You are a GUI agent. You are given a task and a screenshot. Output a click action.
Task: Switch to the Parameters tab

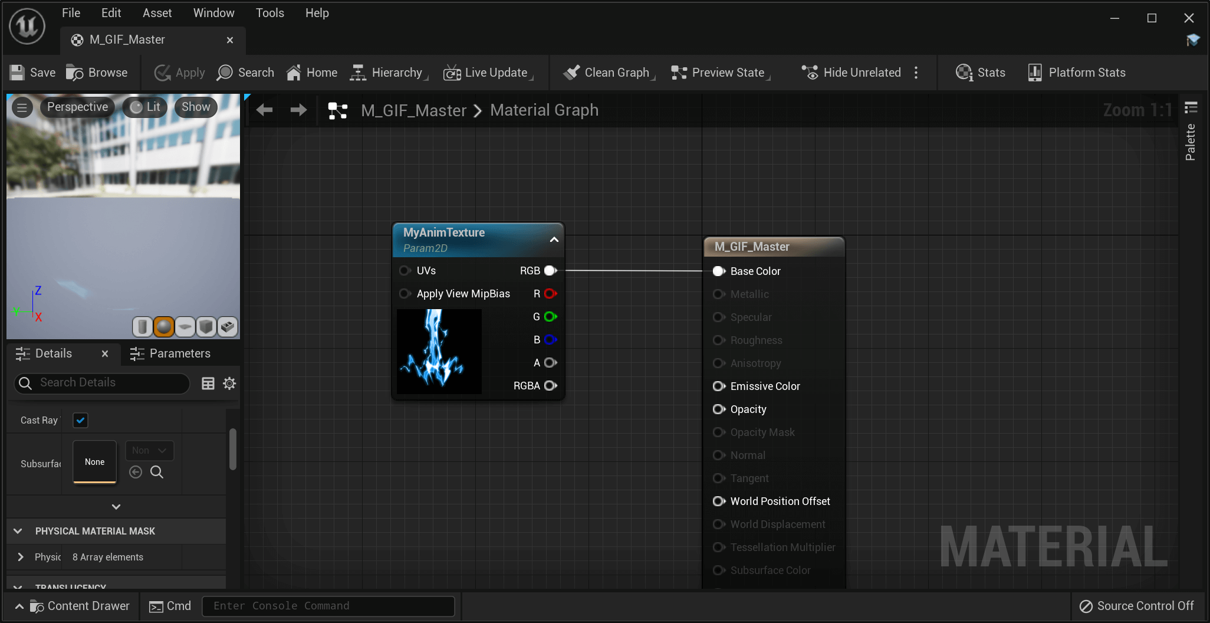(170, 353)
